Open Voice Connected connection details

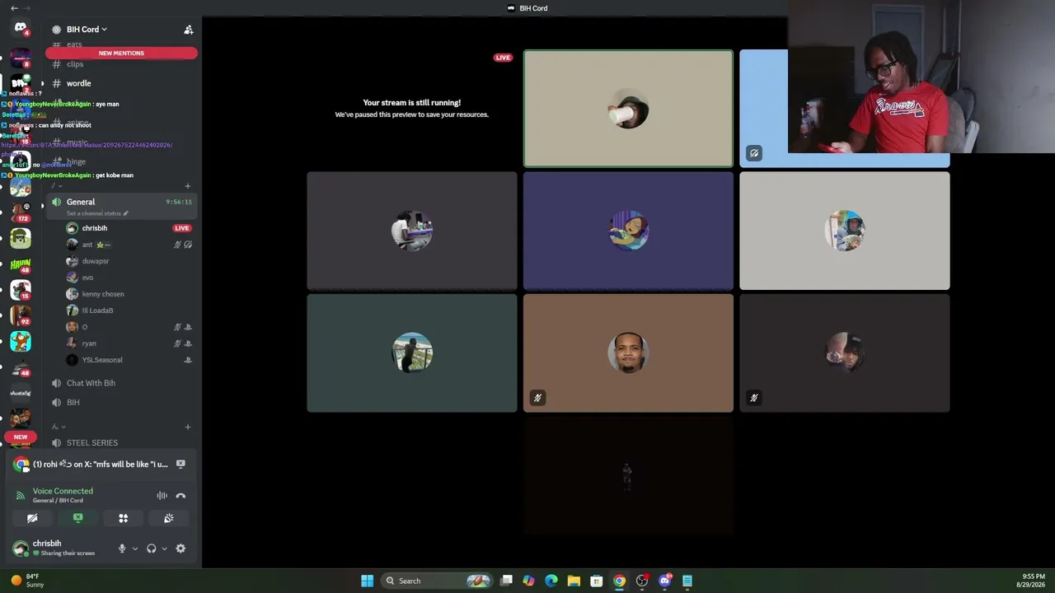pyautogui.click(x=63, y=492)
